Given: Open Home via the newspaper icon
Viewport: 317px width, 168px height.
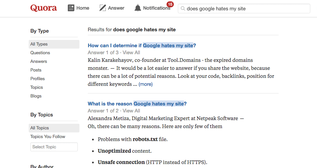Looking at the screenshot, I should click(71, 8).
